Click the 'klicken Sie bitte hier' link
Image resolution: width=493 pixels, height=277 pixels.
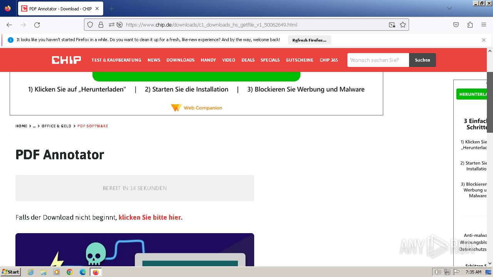151,217
